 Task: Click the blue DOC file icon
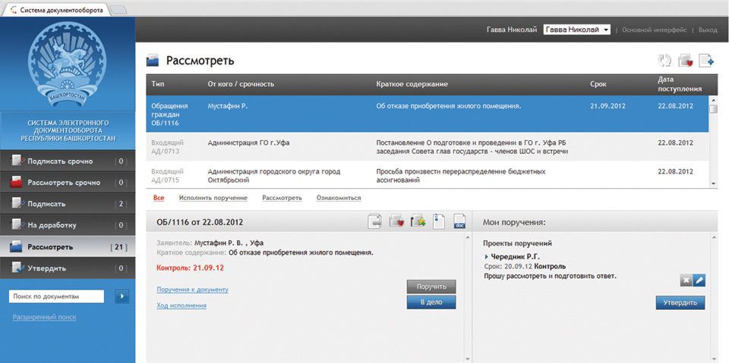coord(459,221)
